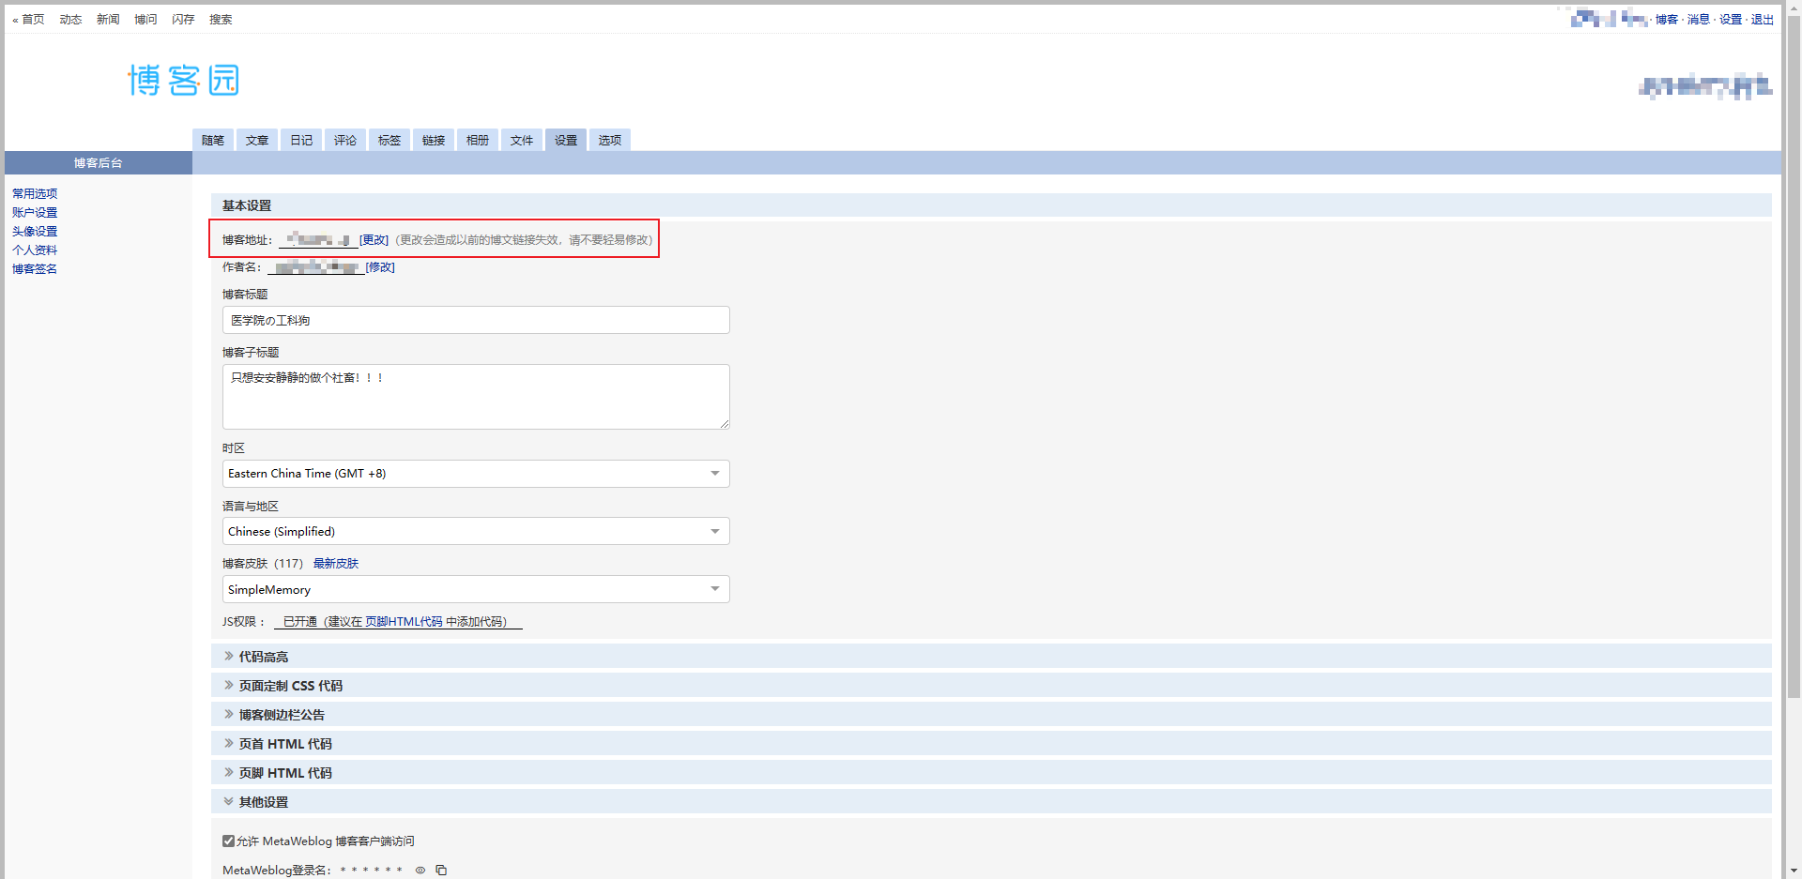Screen dimensions: 1802x879
Task: Click the 博客园 logo
Action: pyautogui.click(x=184, y=81)
